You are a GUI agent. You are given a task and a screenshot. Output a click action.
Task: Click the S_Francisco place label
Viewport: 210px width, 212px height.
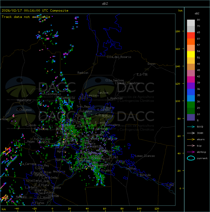90,96
